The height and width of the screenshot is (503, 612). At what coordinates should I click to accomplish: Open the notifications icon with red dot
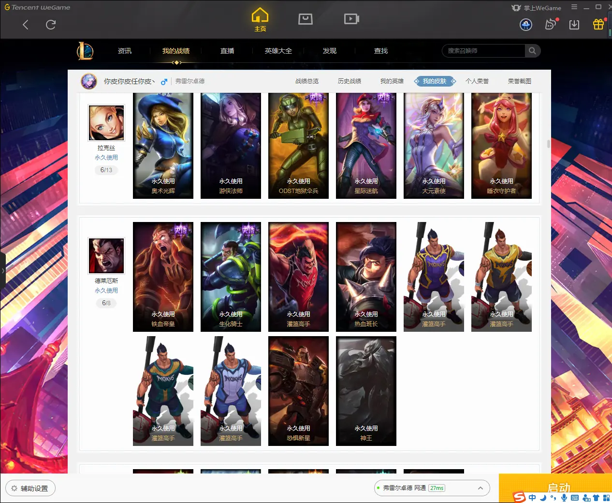click(x=551, y=24)
